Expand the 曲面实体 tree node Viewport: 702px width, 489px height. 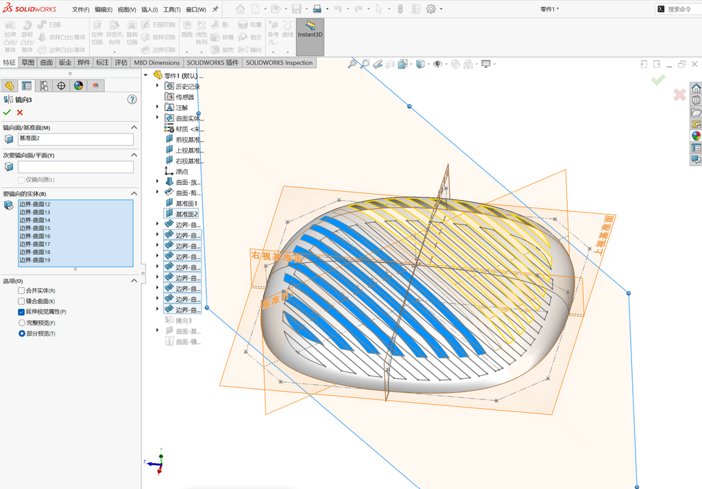click(x=157, y=117)
